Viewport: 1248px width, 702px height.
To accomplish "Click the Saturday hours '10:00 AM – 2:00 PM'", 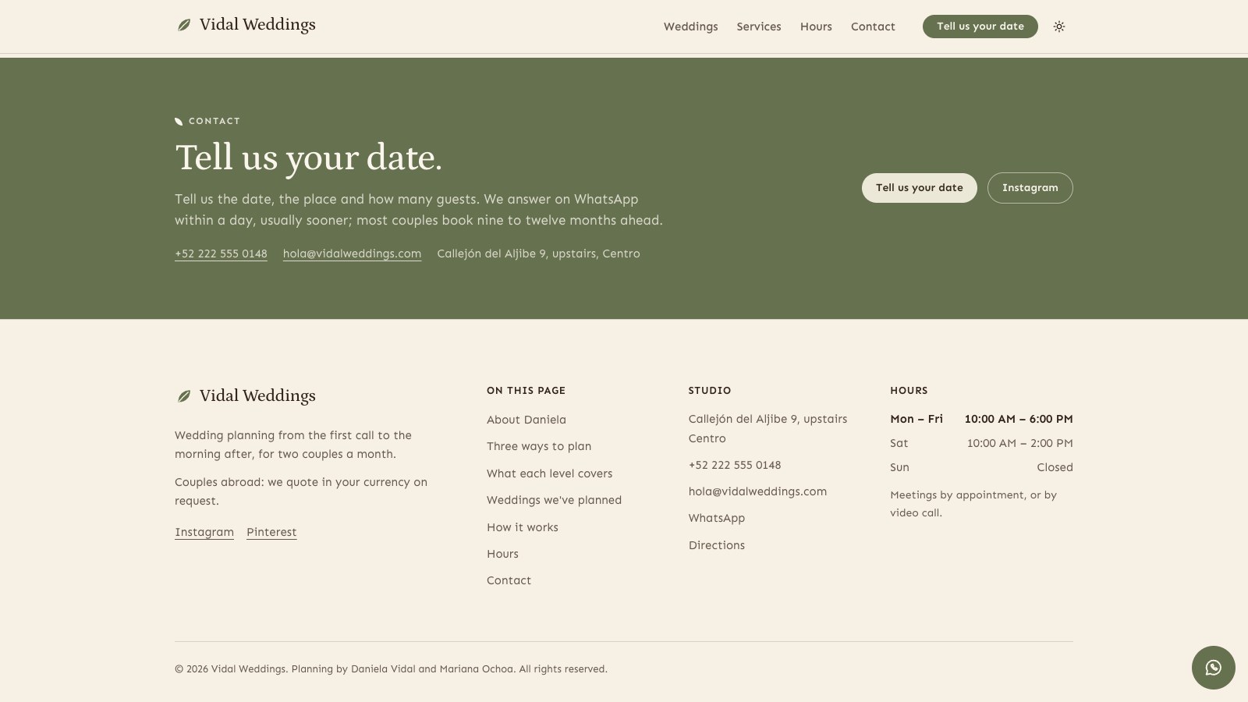I will 1020,443.
